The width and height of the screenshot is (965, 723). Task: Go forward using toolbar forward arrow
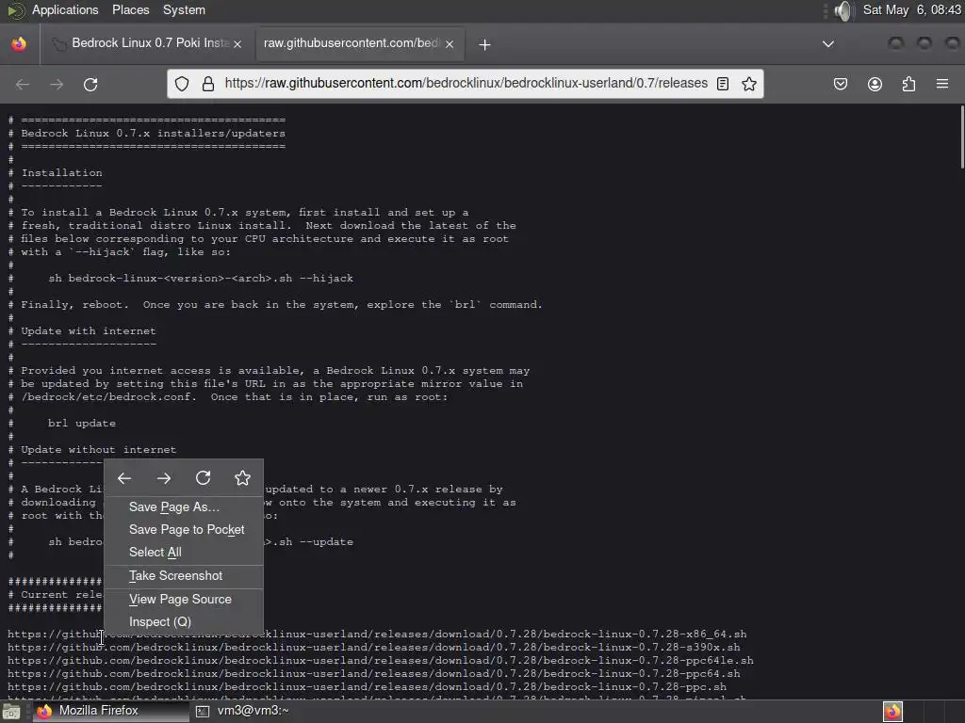(x=57, y=84)
